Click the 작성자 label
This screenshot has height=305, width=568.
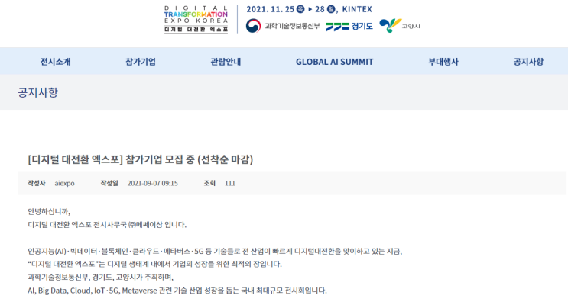click(37, 183)
